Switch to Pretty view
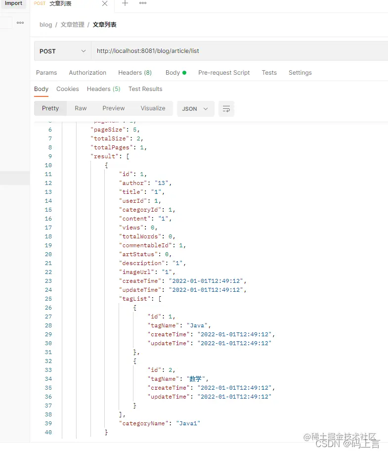Image resolution: width=388 pixels, height=453 pixels. [x=50, y=108]
